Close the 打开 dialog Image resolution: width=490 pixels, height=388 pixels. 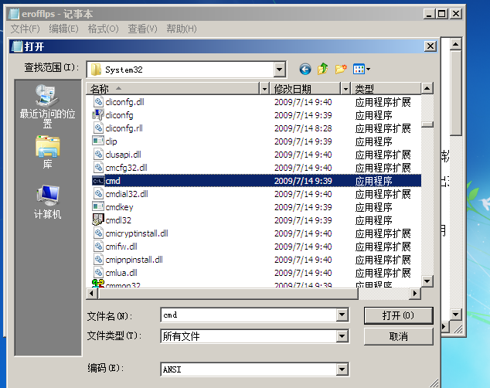[430, 46]
